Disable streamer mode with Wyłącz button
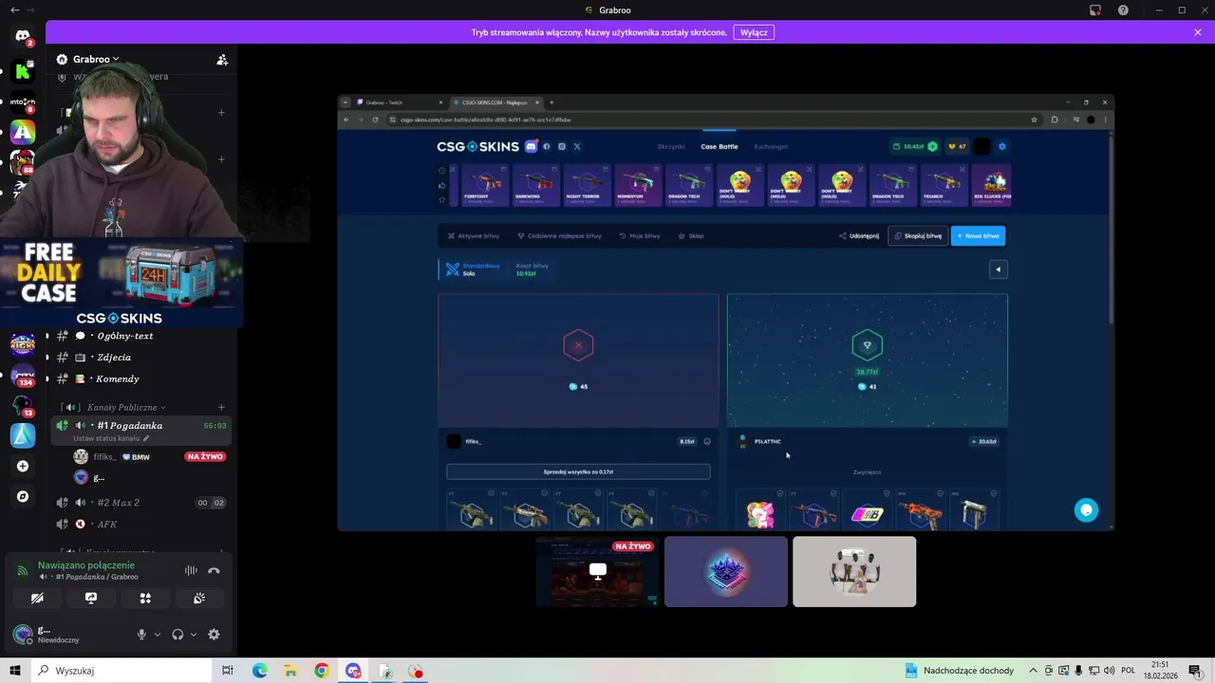Image resolution: width=1215 pixels, height=683 pixels. coord(754,32)
